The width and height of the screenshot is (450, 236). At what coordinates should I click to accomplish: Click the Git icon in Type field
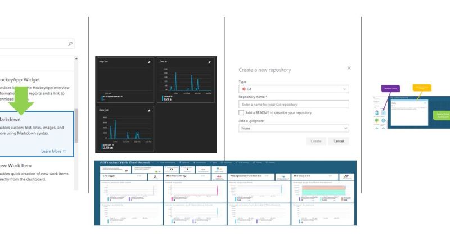[243, 89]
